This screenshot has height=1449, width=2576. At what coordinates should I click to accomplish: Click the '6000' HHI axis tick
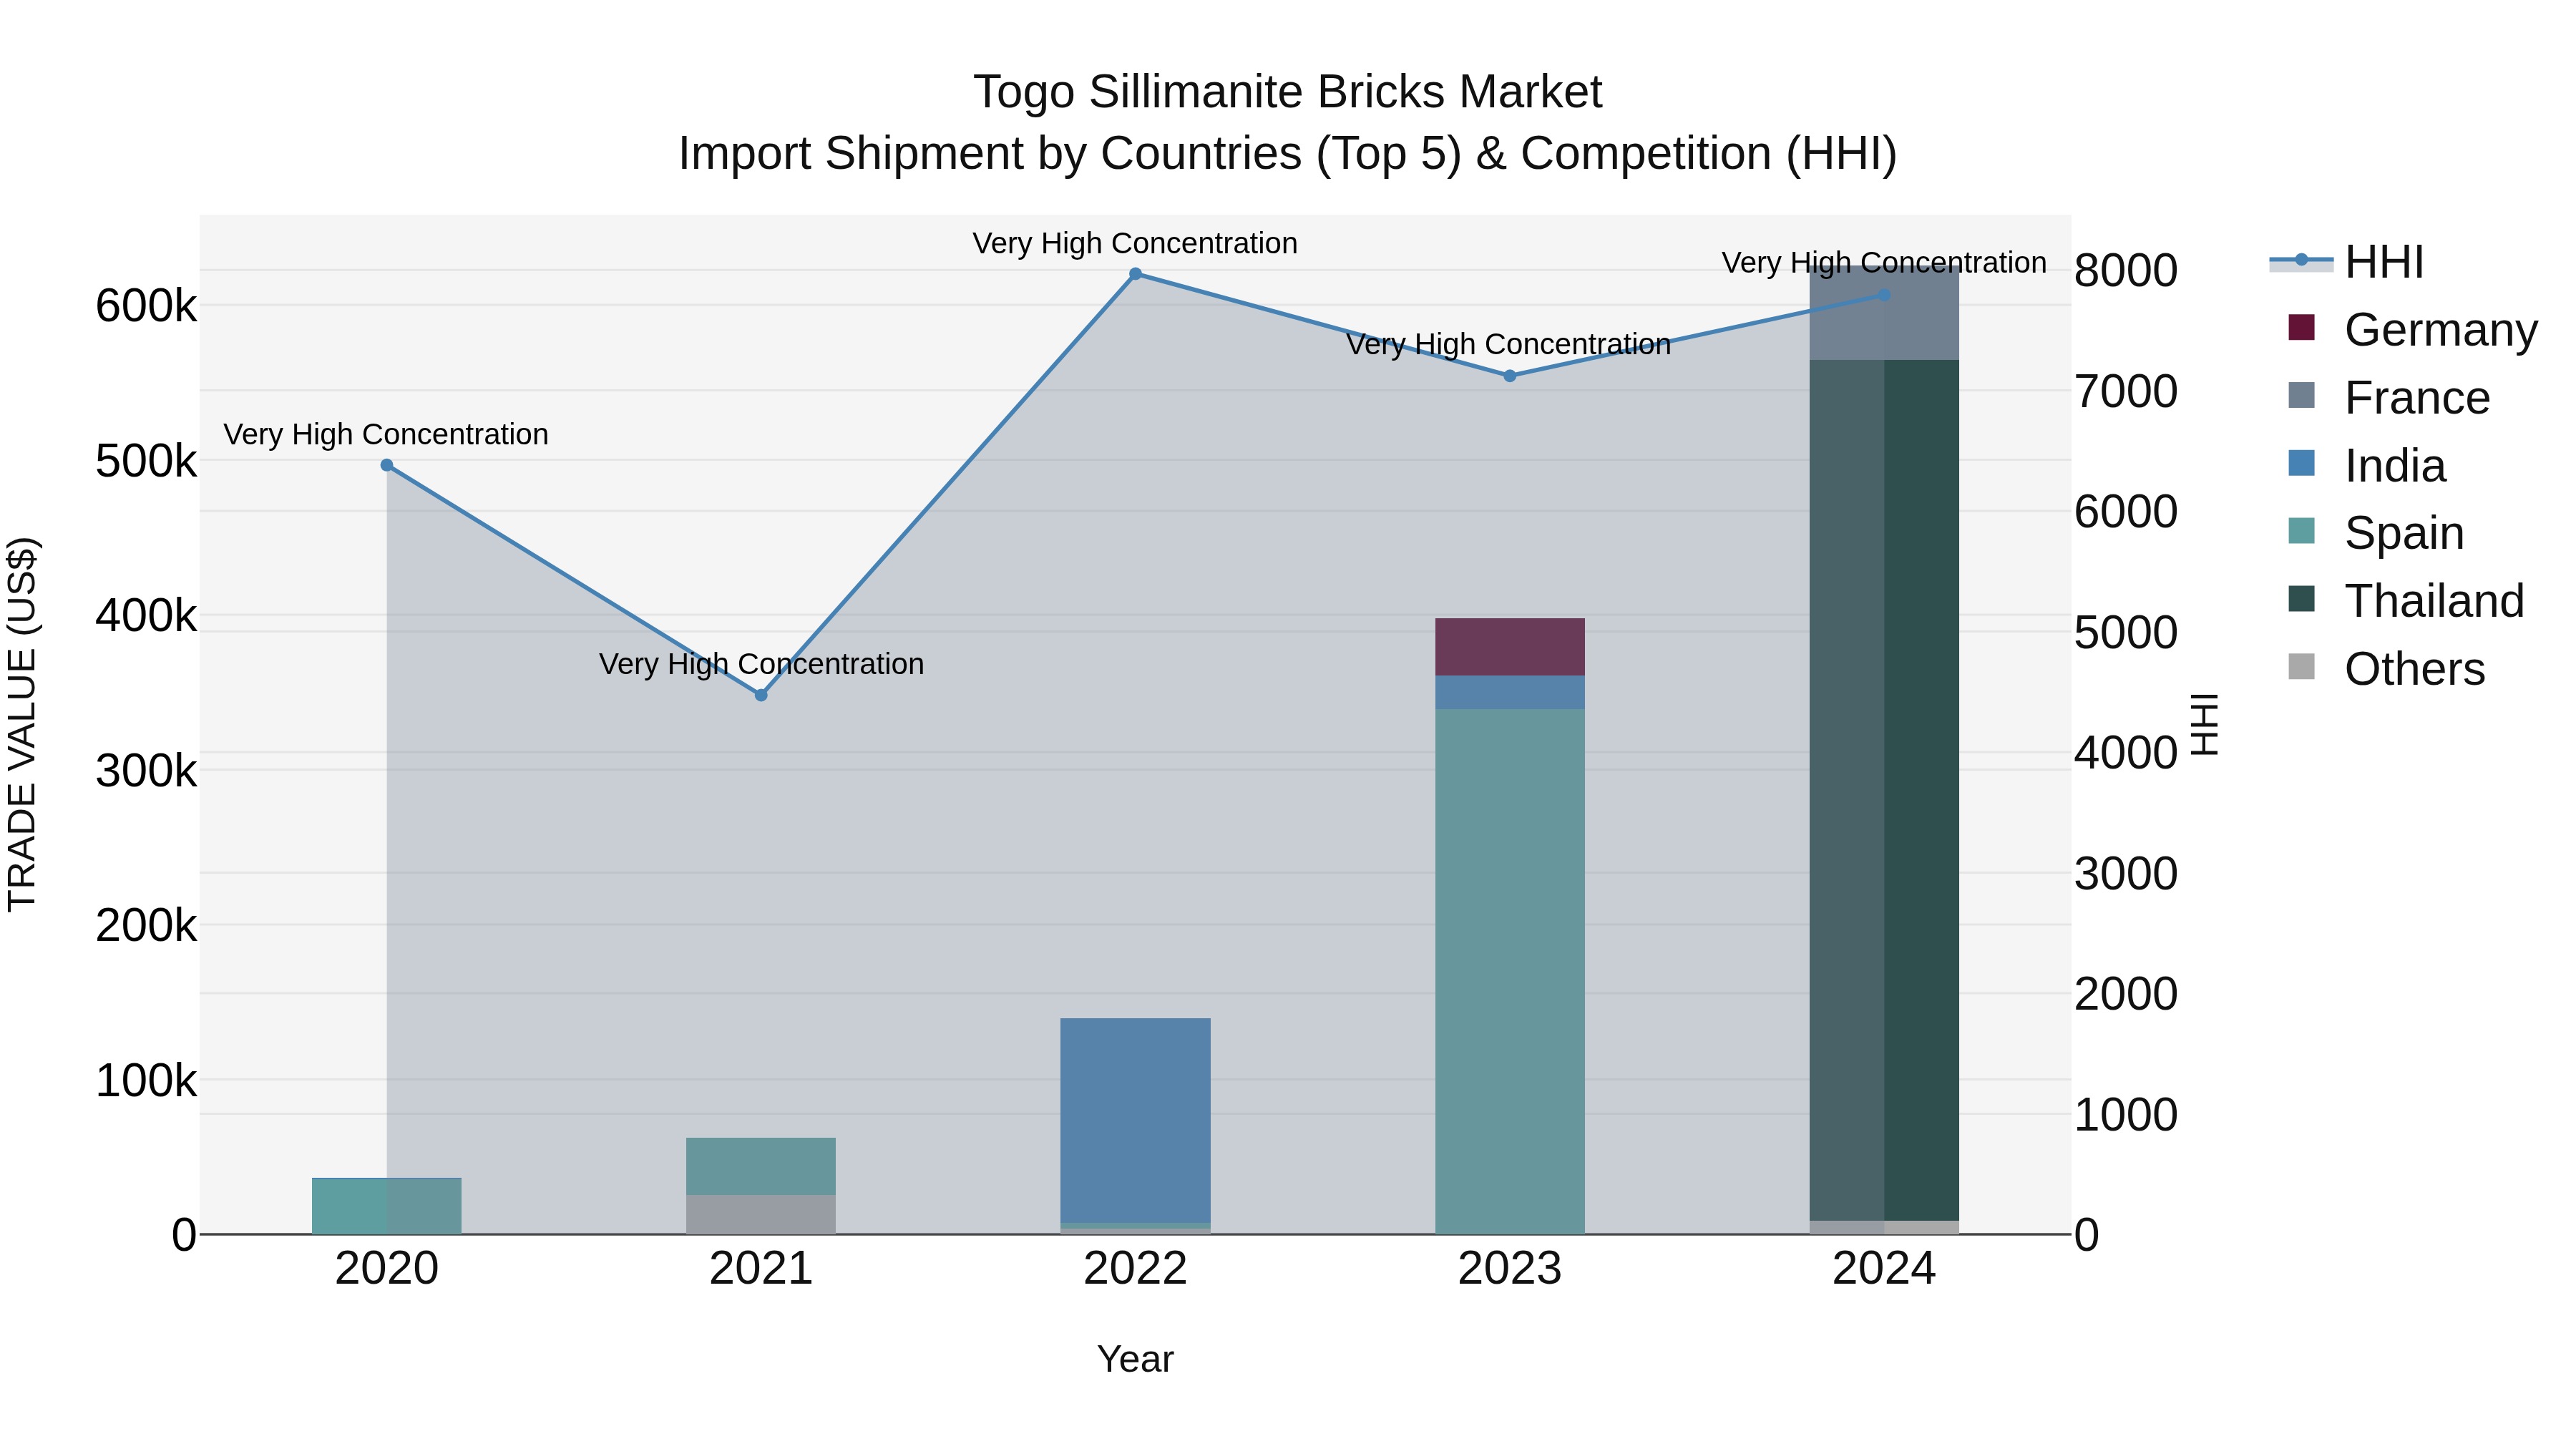click(x=2126, y=511)
